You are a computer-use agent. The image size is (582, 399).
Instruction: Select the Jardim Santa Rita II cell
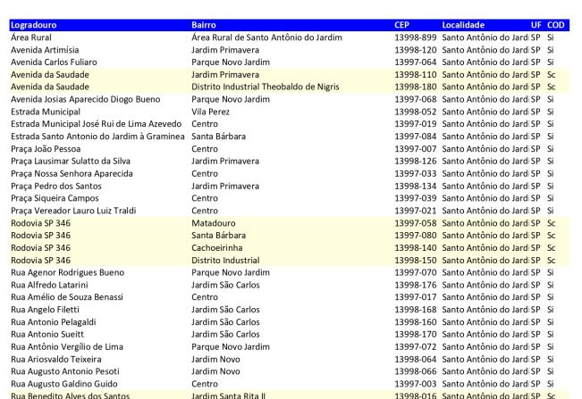(x=229, y=395)
